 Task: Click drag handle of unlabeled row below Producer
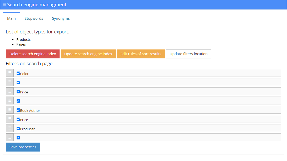[x=10, y=137]
